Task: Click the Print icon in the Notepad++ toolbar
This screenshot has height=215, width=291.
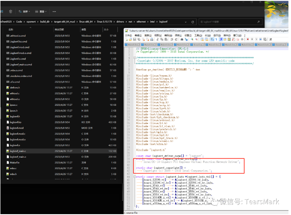Action: tap(151, 39)
